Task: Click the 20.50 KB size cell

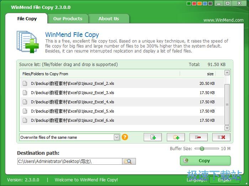Action: coord(207,83)
